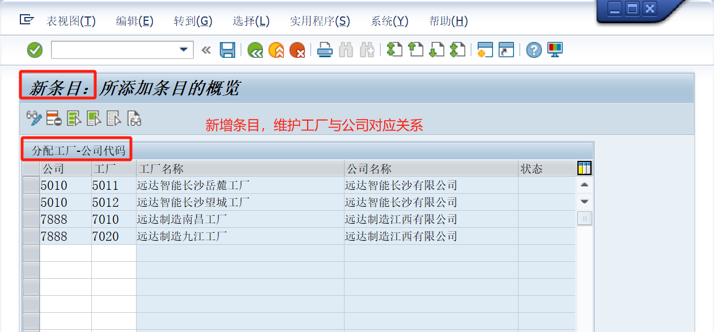Click the glasses-pencil Display/Change toggle icon
714x332 pixels.
tap(34, 118)
